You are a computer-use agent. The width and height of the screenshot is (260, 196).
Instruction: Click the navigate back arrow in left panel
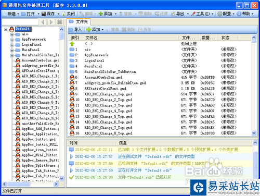click(x=43, y=22)
